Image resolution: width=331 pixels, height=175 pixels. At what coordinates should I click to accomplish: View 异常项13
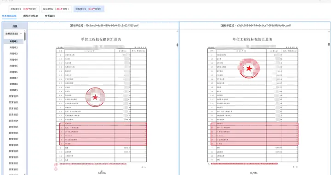pyautogui.click(x=13, y=115)
